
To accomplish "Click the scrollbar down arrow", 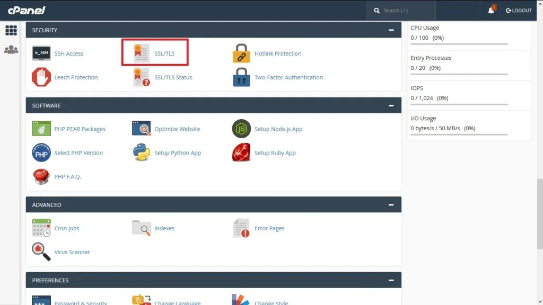I will [540, 302].
